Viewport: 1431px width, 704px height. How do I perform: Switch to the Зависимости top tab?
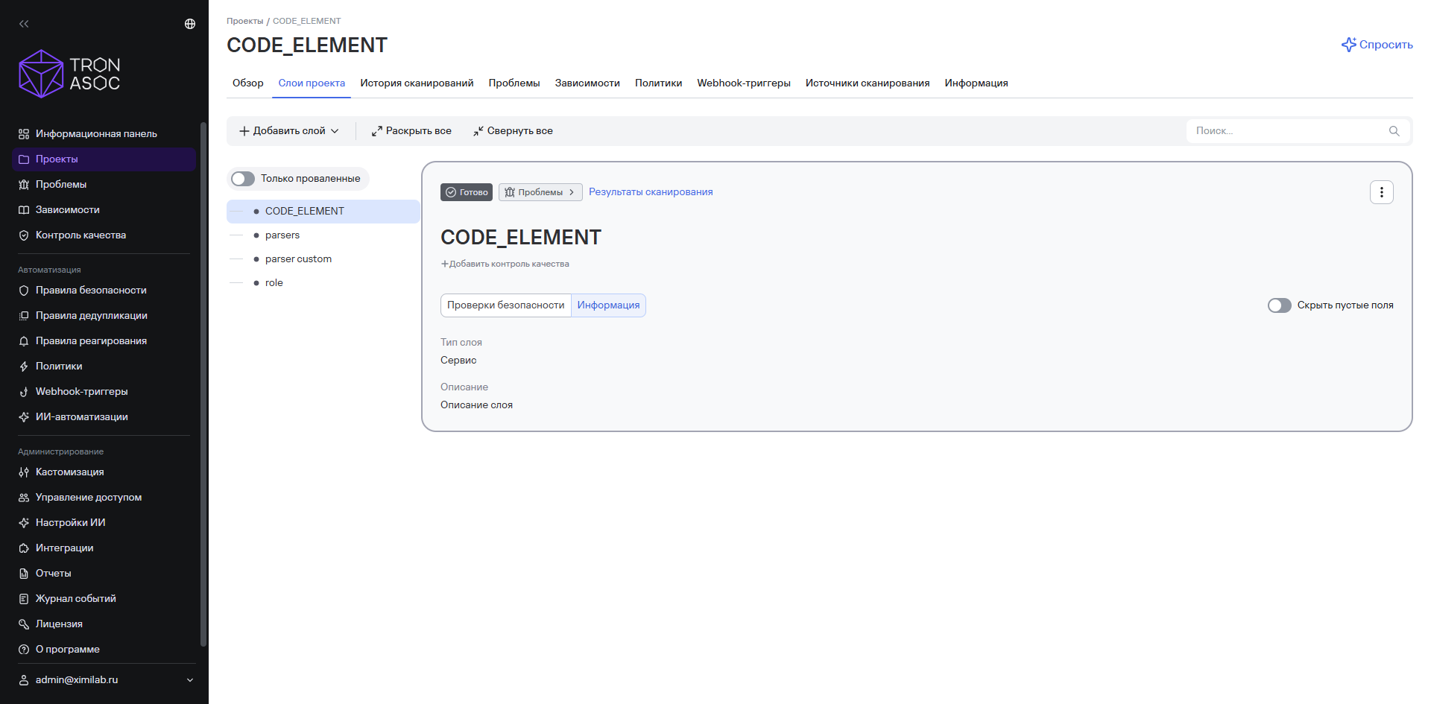587,83
